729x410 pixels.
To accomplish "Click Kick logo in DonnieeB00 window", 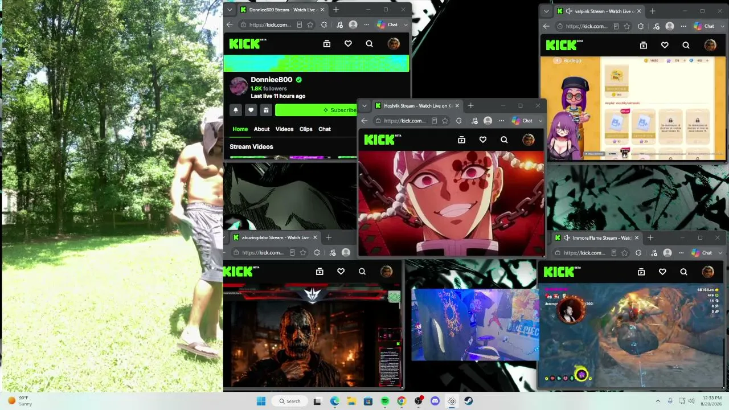I will tap(248, 44).
